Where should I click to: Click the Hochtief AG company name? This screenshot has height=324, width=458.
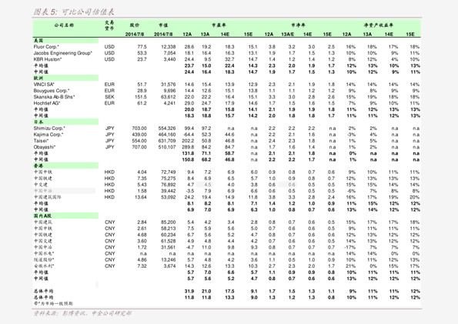point(47,103)
